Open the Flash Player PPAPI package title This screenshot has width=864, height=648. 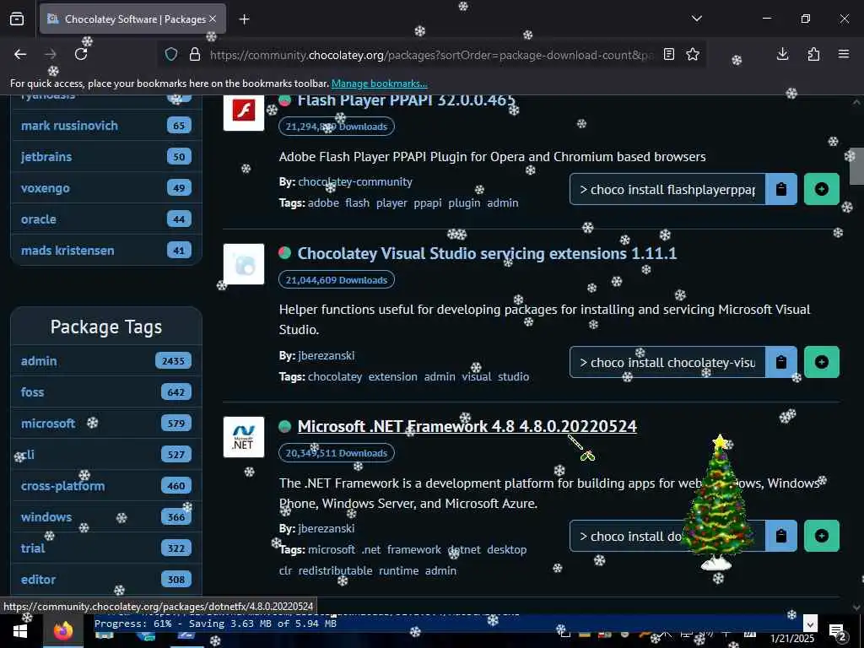click(x=406, y=101)
